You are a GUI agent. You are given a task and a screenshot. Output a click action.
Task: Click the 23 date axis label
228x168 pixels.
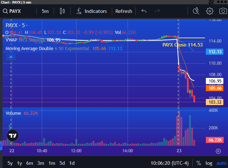pos(179,151)
